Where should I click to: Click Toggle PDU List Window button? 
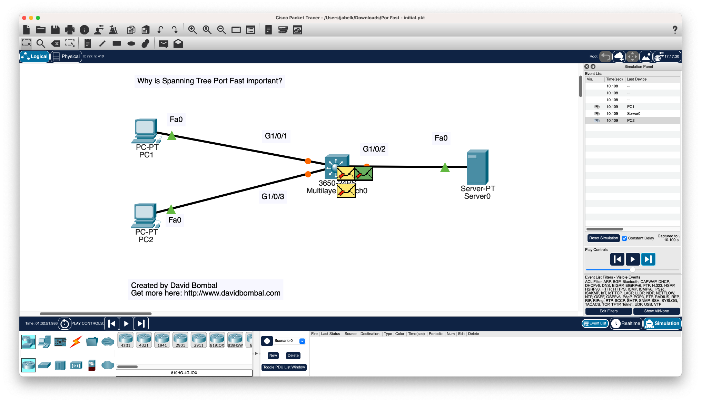coord(284,367)
